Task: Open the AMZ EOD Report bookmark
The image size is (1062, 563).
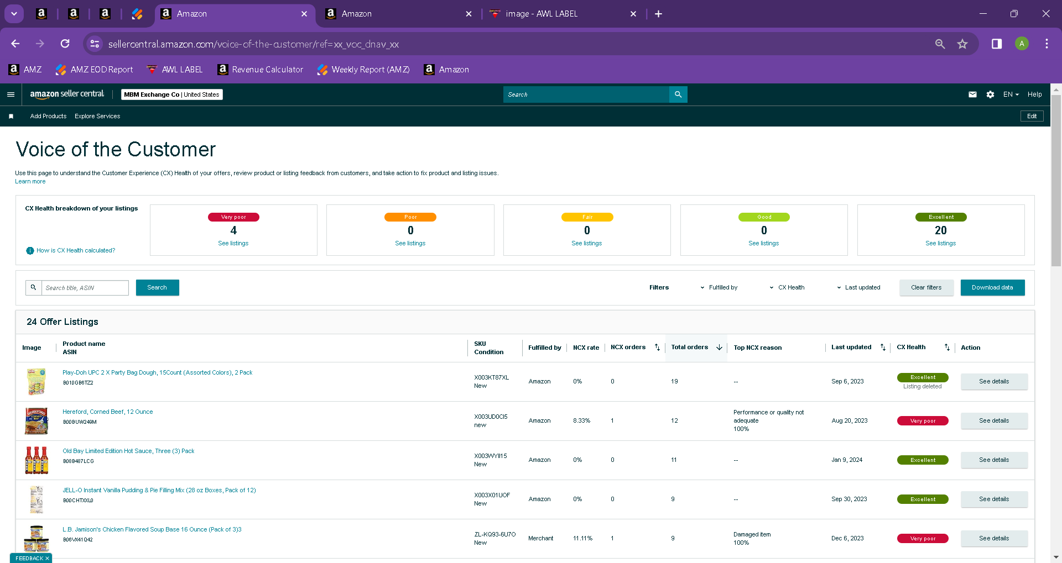Action: tap(95, 70)
